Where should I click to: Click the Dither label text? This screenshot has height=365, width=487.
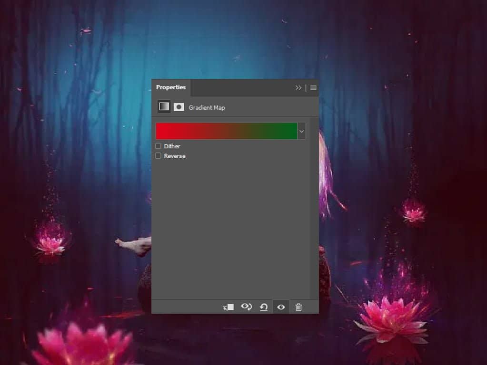click(173, 146)
